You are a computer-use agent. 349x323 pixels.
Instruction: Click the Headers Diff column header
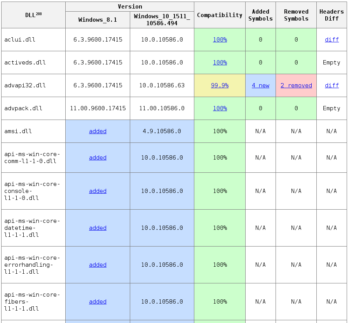(332, 15)
